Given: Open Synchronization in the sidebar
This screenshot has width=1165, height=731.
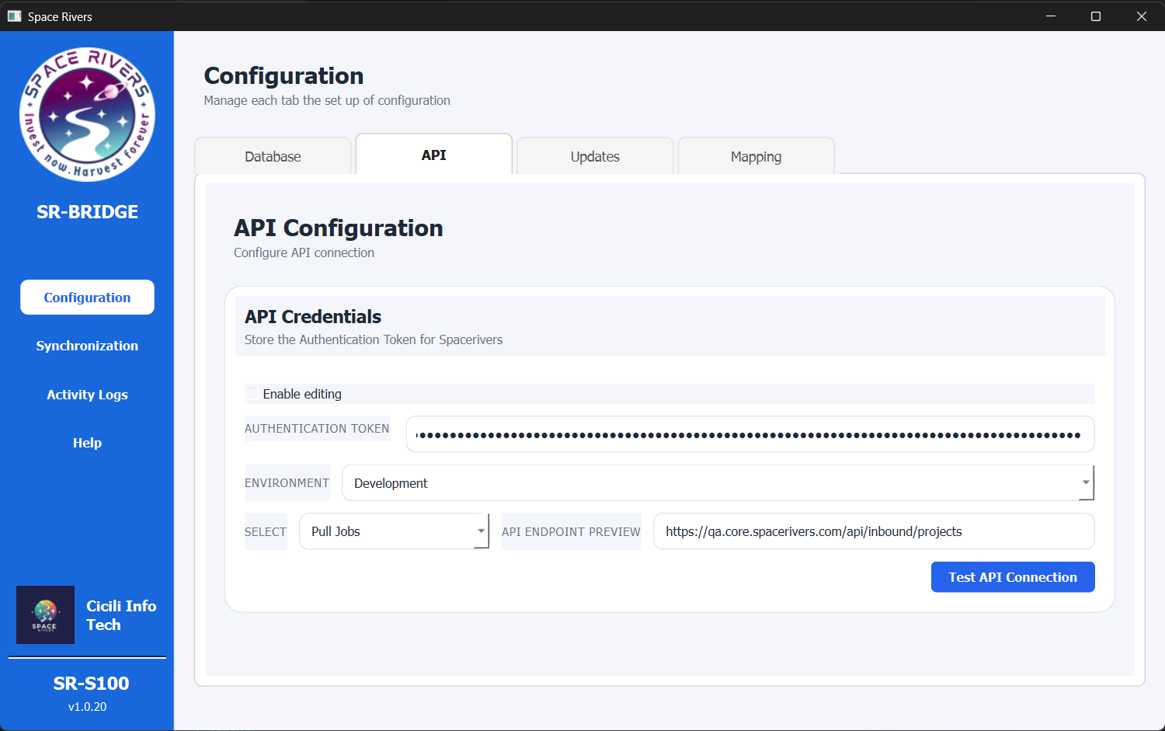Looking at the screenshot, I should tap(87, 346).
